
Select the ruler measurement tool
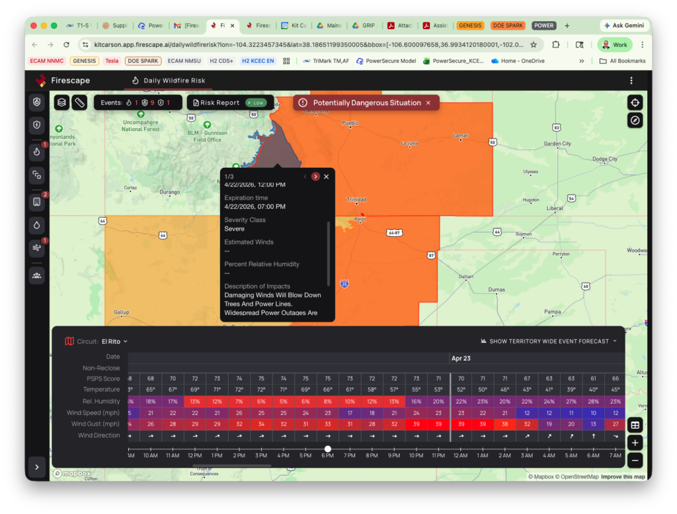point(79,102)
